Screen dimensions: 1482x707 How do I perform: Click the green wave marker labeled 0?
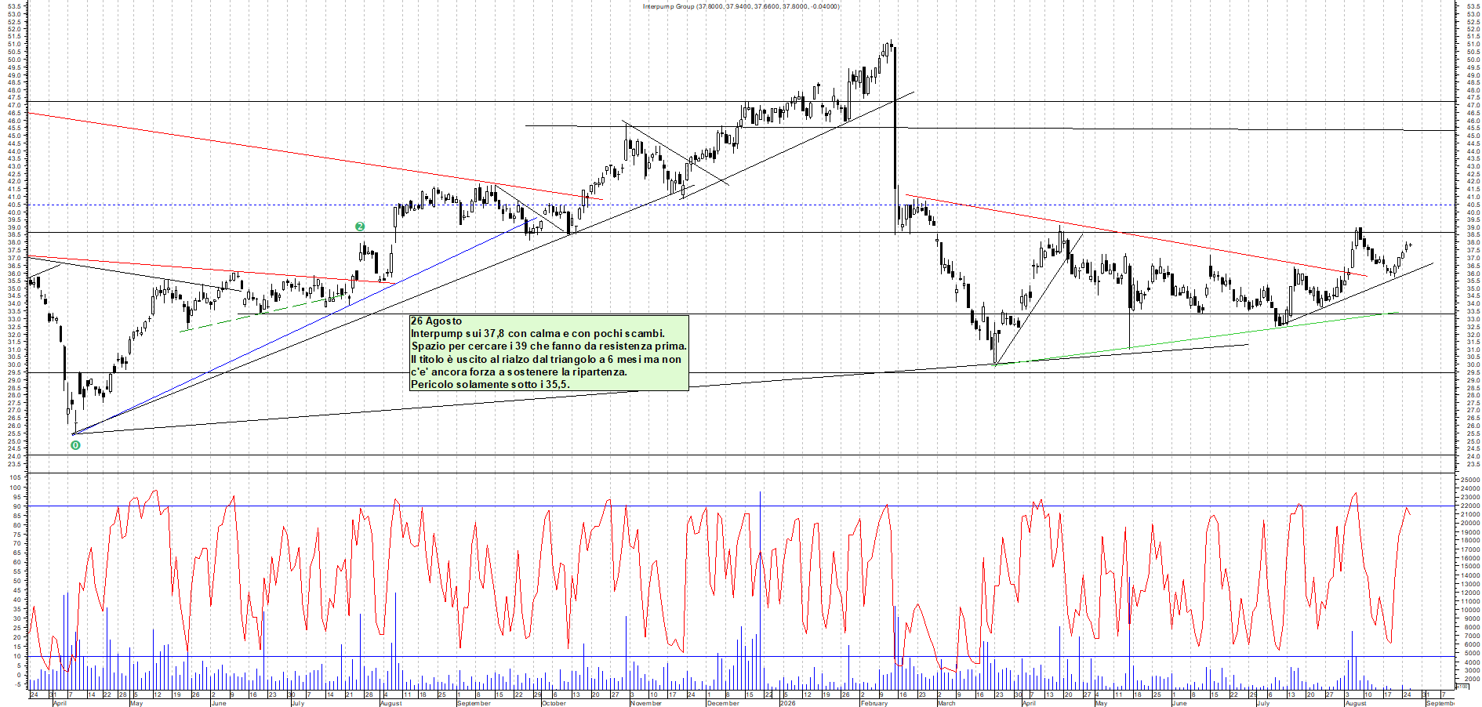(x=75, y=445)
